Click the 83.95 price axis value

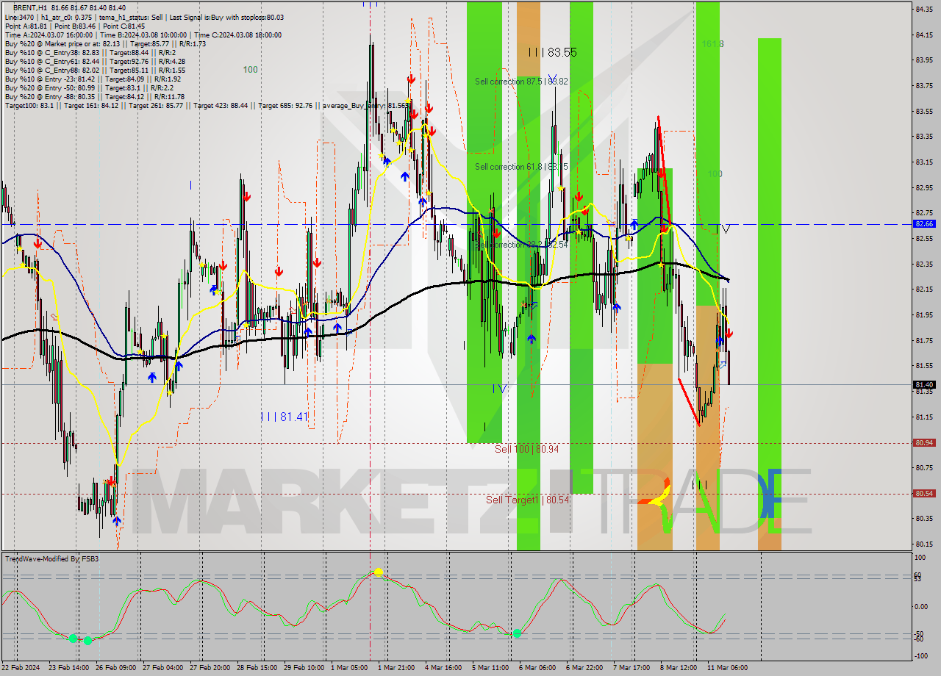(x=924, y=60)
